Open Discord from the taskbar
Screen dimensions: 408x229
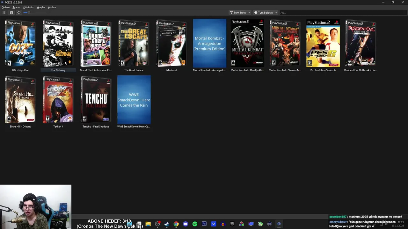click(x=186, y=224)
